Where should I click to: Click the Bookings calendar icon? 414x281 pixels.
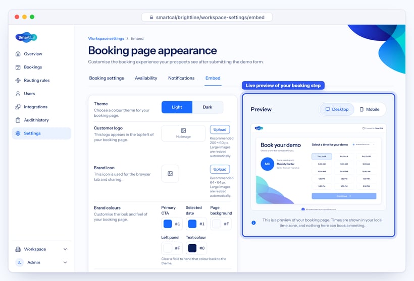(18, 67)
